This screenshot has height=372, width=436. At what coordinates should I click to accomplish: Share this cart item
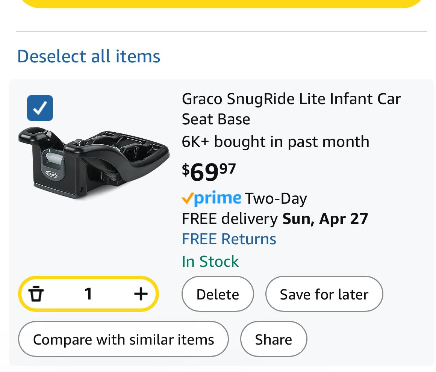coord(273,339)
